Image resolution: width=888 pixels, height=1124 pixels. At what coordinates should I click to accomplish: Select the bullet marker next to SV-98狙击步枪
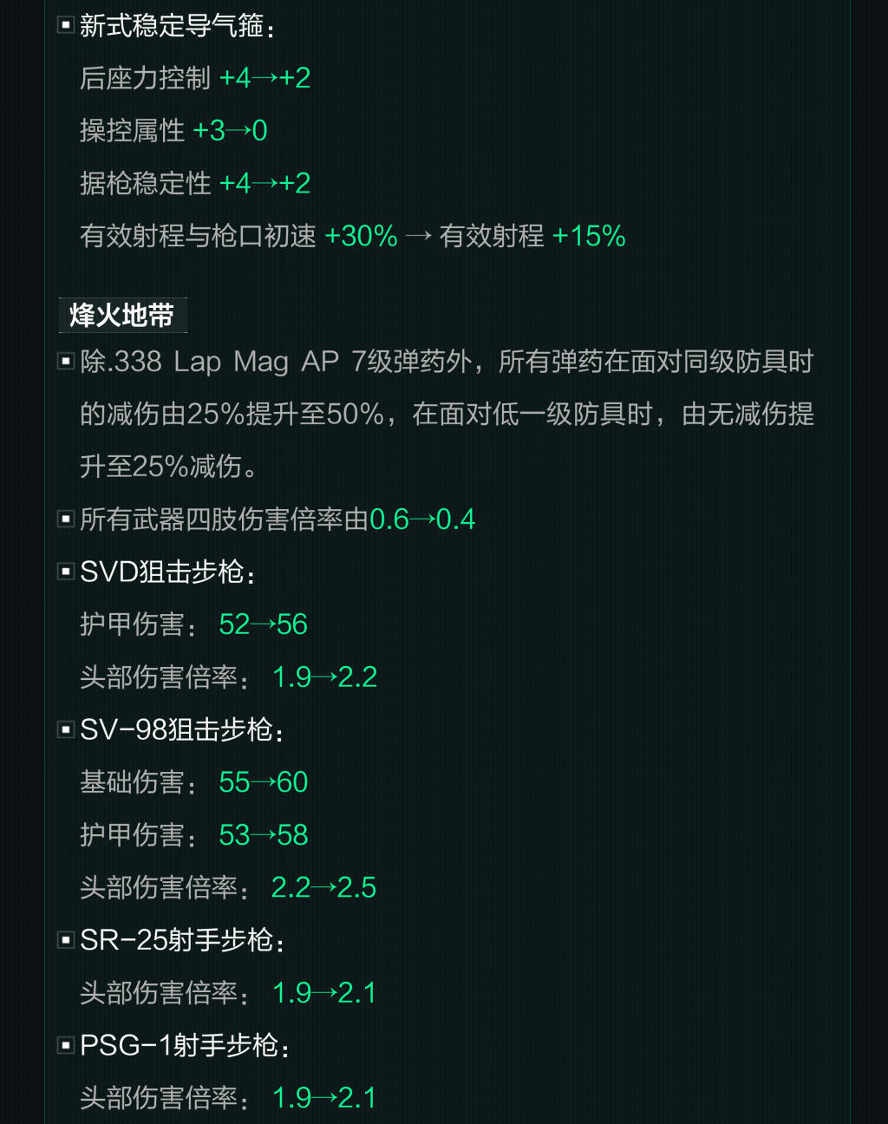[x=65, y=729]
